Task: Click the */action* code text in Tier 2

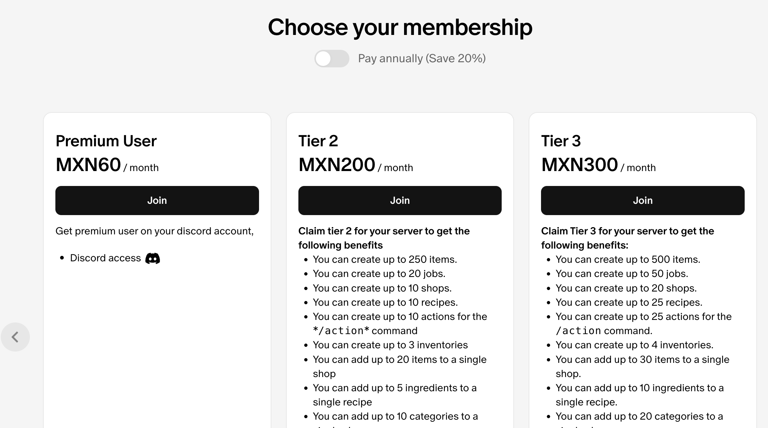Action: [x=341, y=331]
